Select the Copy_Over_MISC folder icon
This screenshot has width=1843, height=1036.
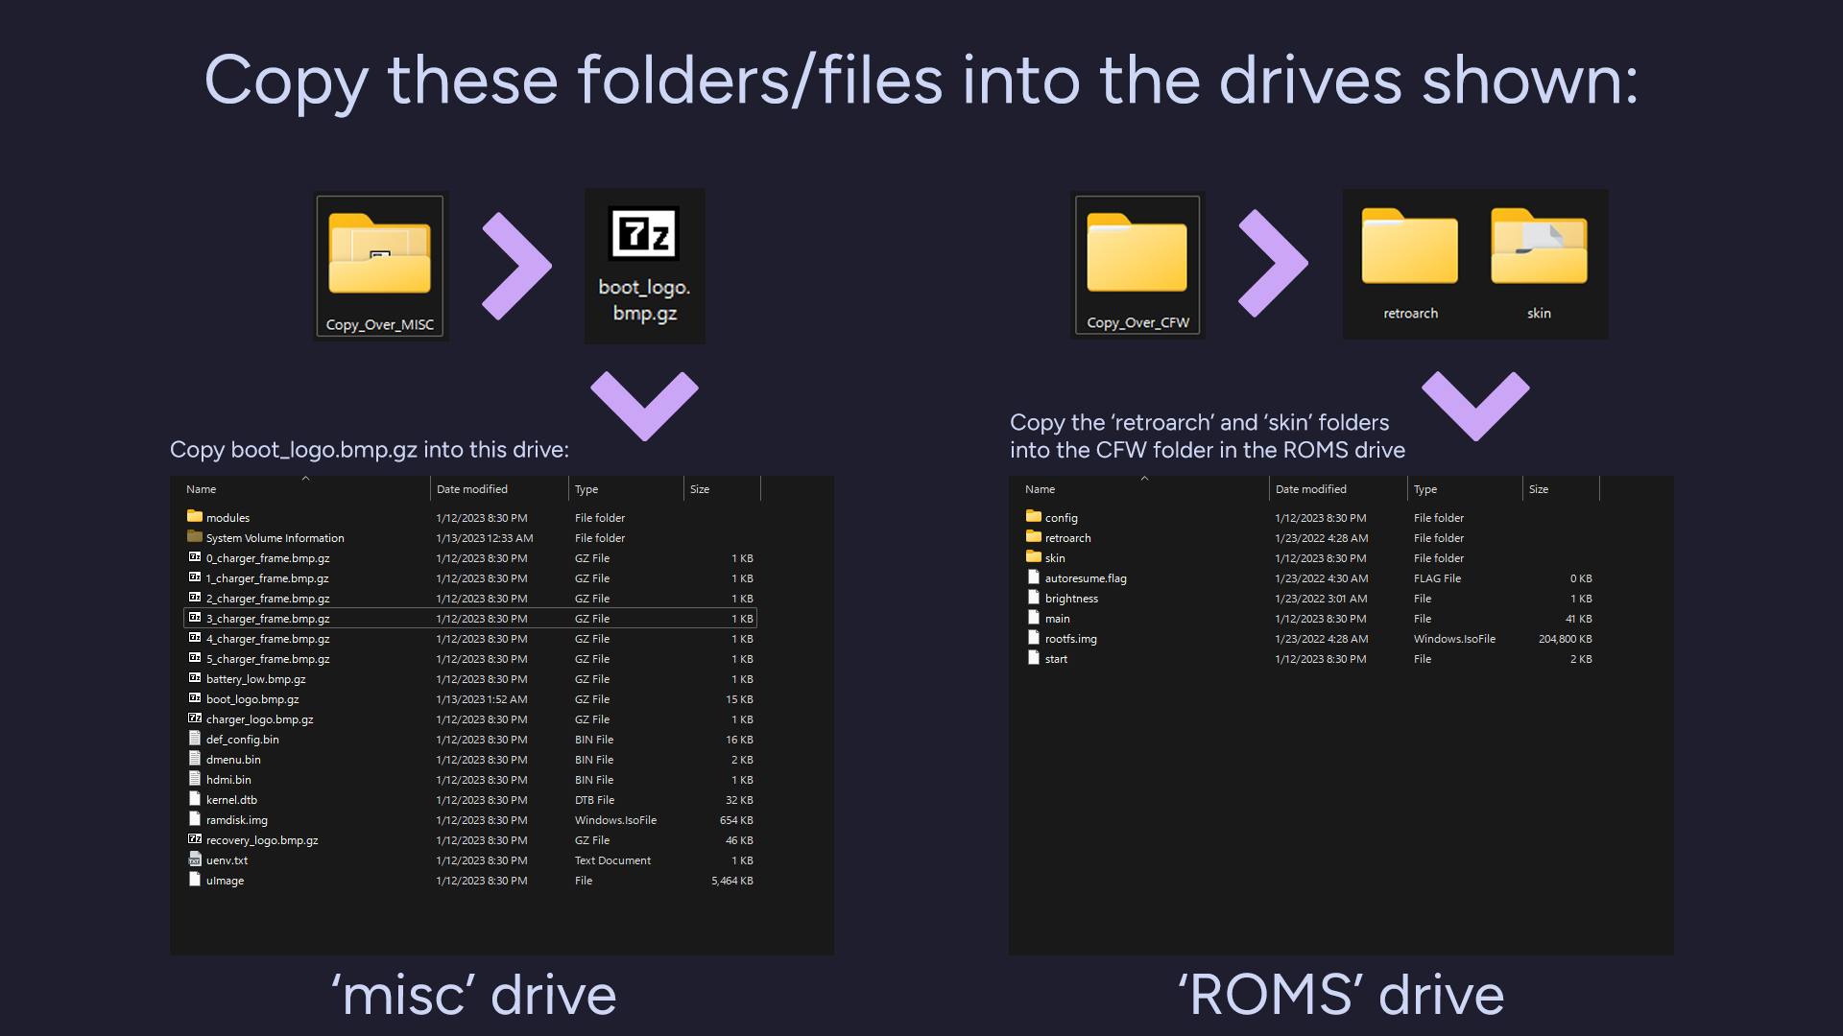[380, 267]
